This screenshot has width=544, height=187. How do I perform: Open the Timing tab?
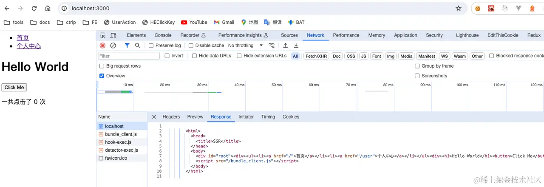[268, 117]
